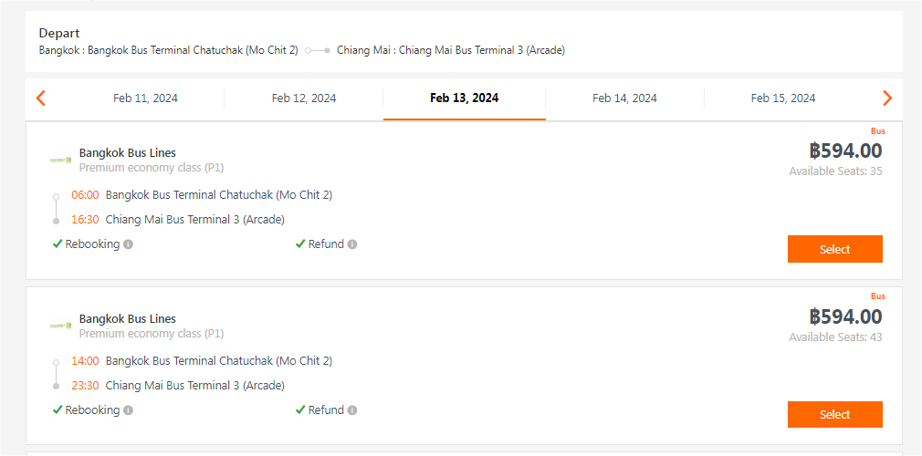Click info icon beside Rebooking, 06:00 trip
Screen dimensions: 922x456
(x=129, y=244)
